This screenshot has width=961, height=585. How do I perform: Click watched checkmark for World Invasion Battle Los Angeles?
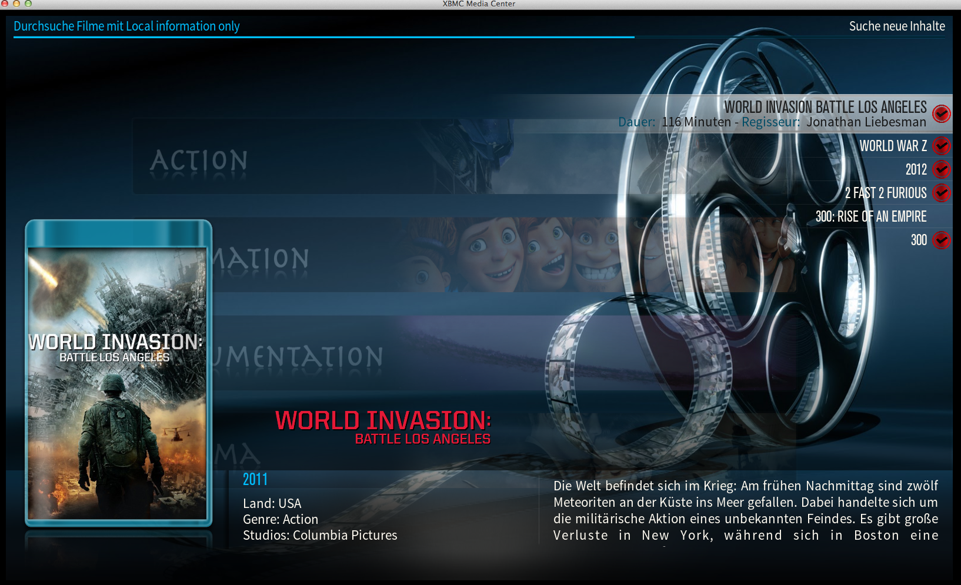(x=942, y=113)
